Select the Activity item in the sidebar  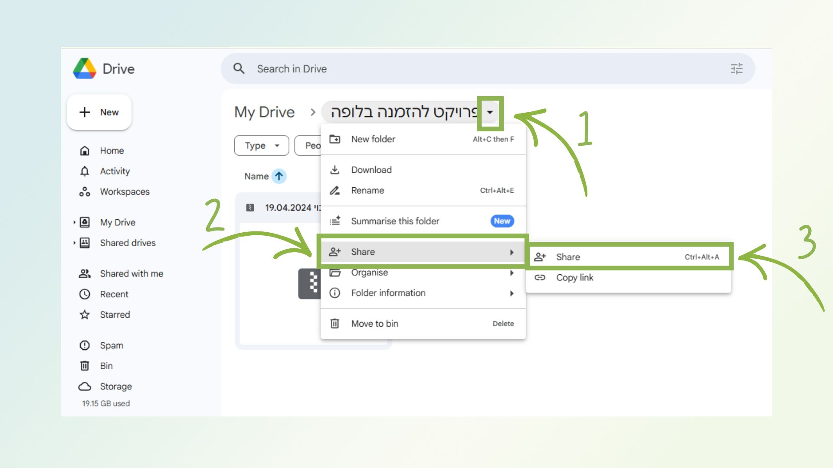click(x=114, y=171)
